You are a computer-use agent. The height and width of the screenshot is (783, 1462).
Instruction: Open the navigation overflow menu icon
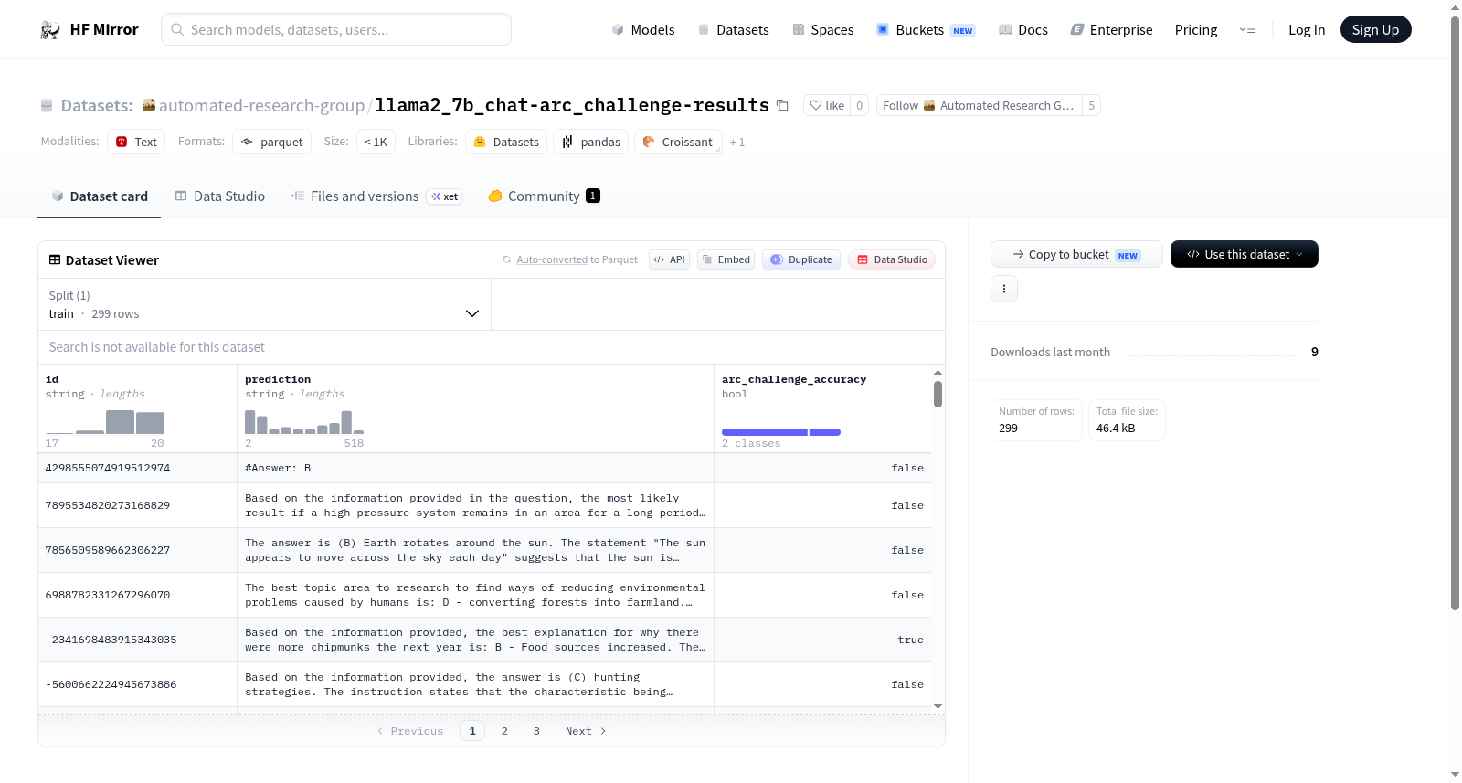click(1247, 30)
